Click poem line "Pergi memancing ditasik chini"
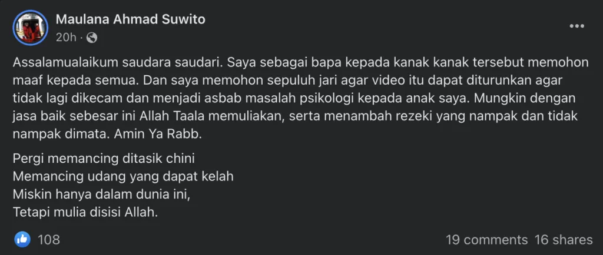This screenshot has height=255, width=603. point(104,157)
